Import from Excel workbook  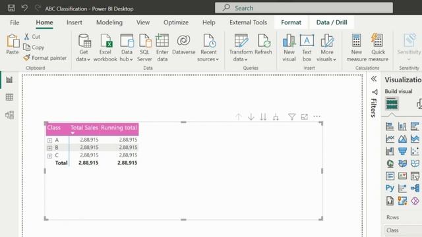[x=105, y=48]
